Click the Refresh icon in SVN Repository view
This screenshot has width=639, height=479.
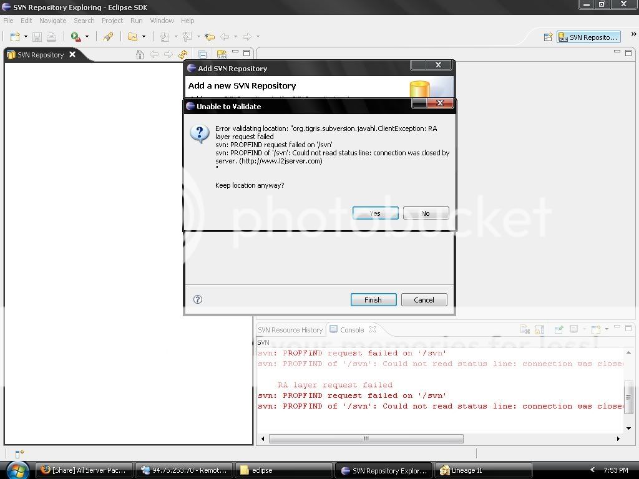[183, 55]
